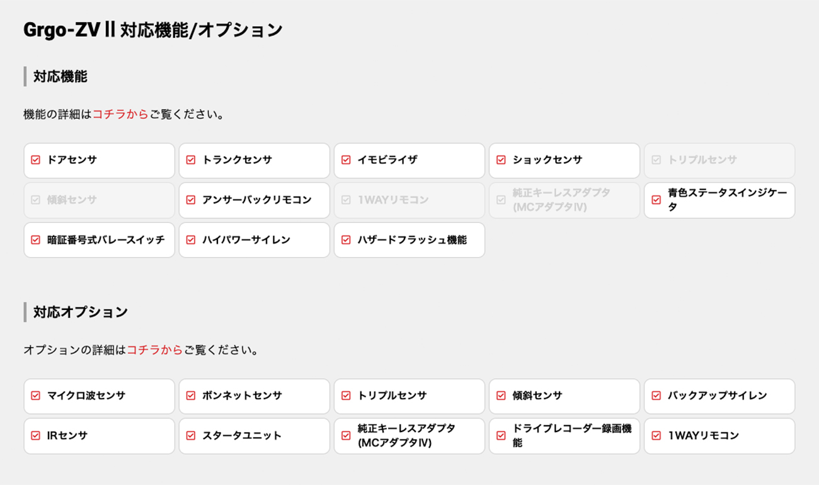Select the enabled トリプルセンサ option tile
The image size is (819, 485).
click(409, 396)
